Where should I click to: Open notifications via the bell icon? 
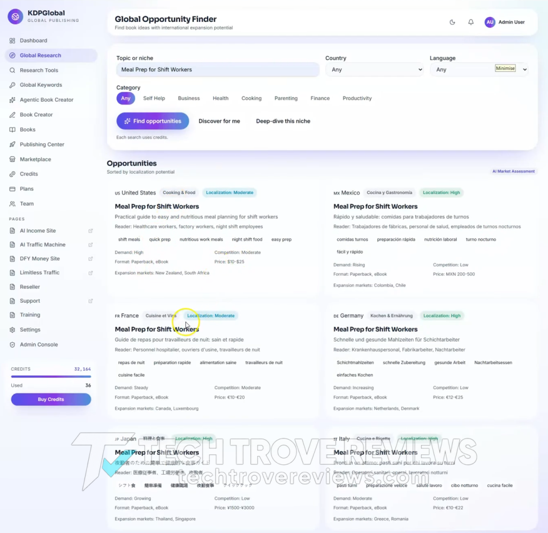coord(471,22)
